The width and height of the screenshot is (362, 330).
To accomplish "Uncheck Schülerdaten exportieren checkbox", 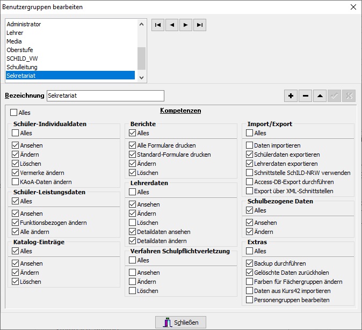I will pos(249,155).
